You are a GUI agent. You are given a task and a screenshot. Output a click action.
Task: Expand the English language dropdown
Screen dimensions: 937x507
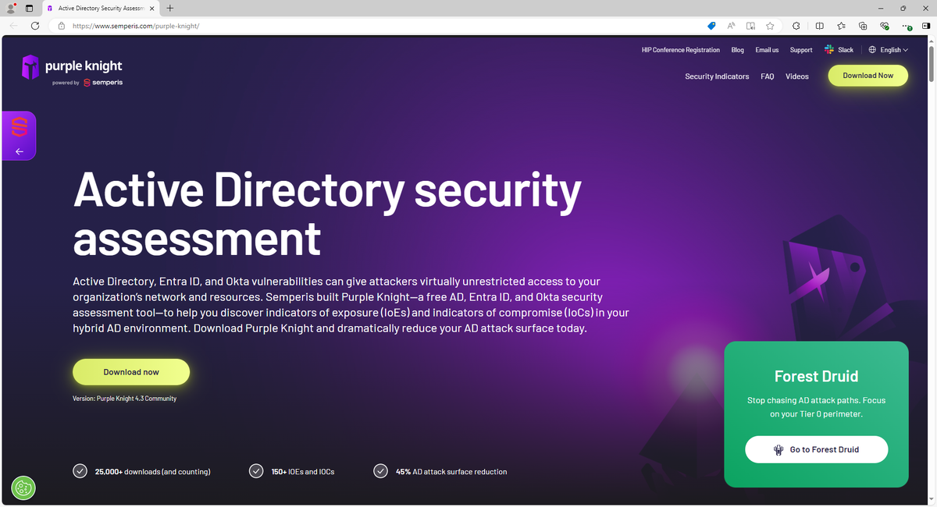coord(894,50)
